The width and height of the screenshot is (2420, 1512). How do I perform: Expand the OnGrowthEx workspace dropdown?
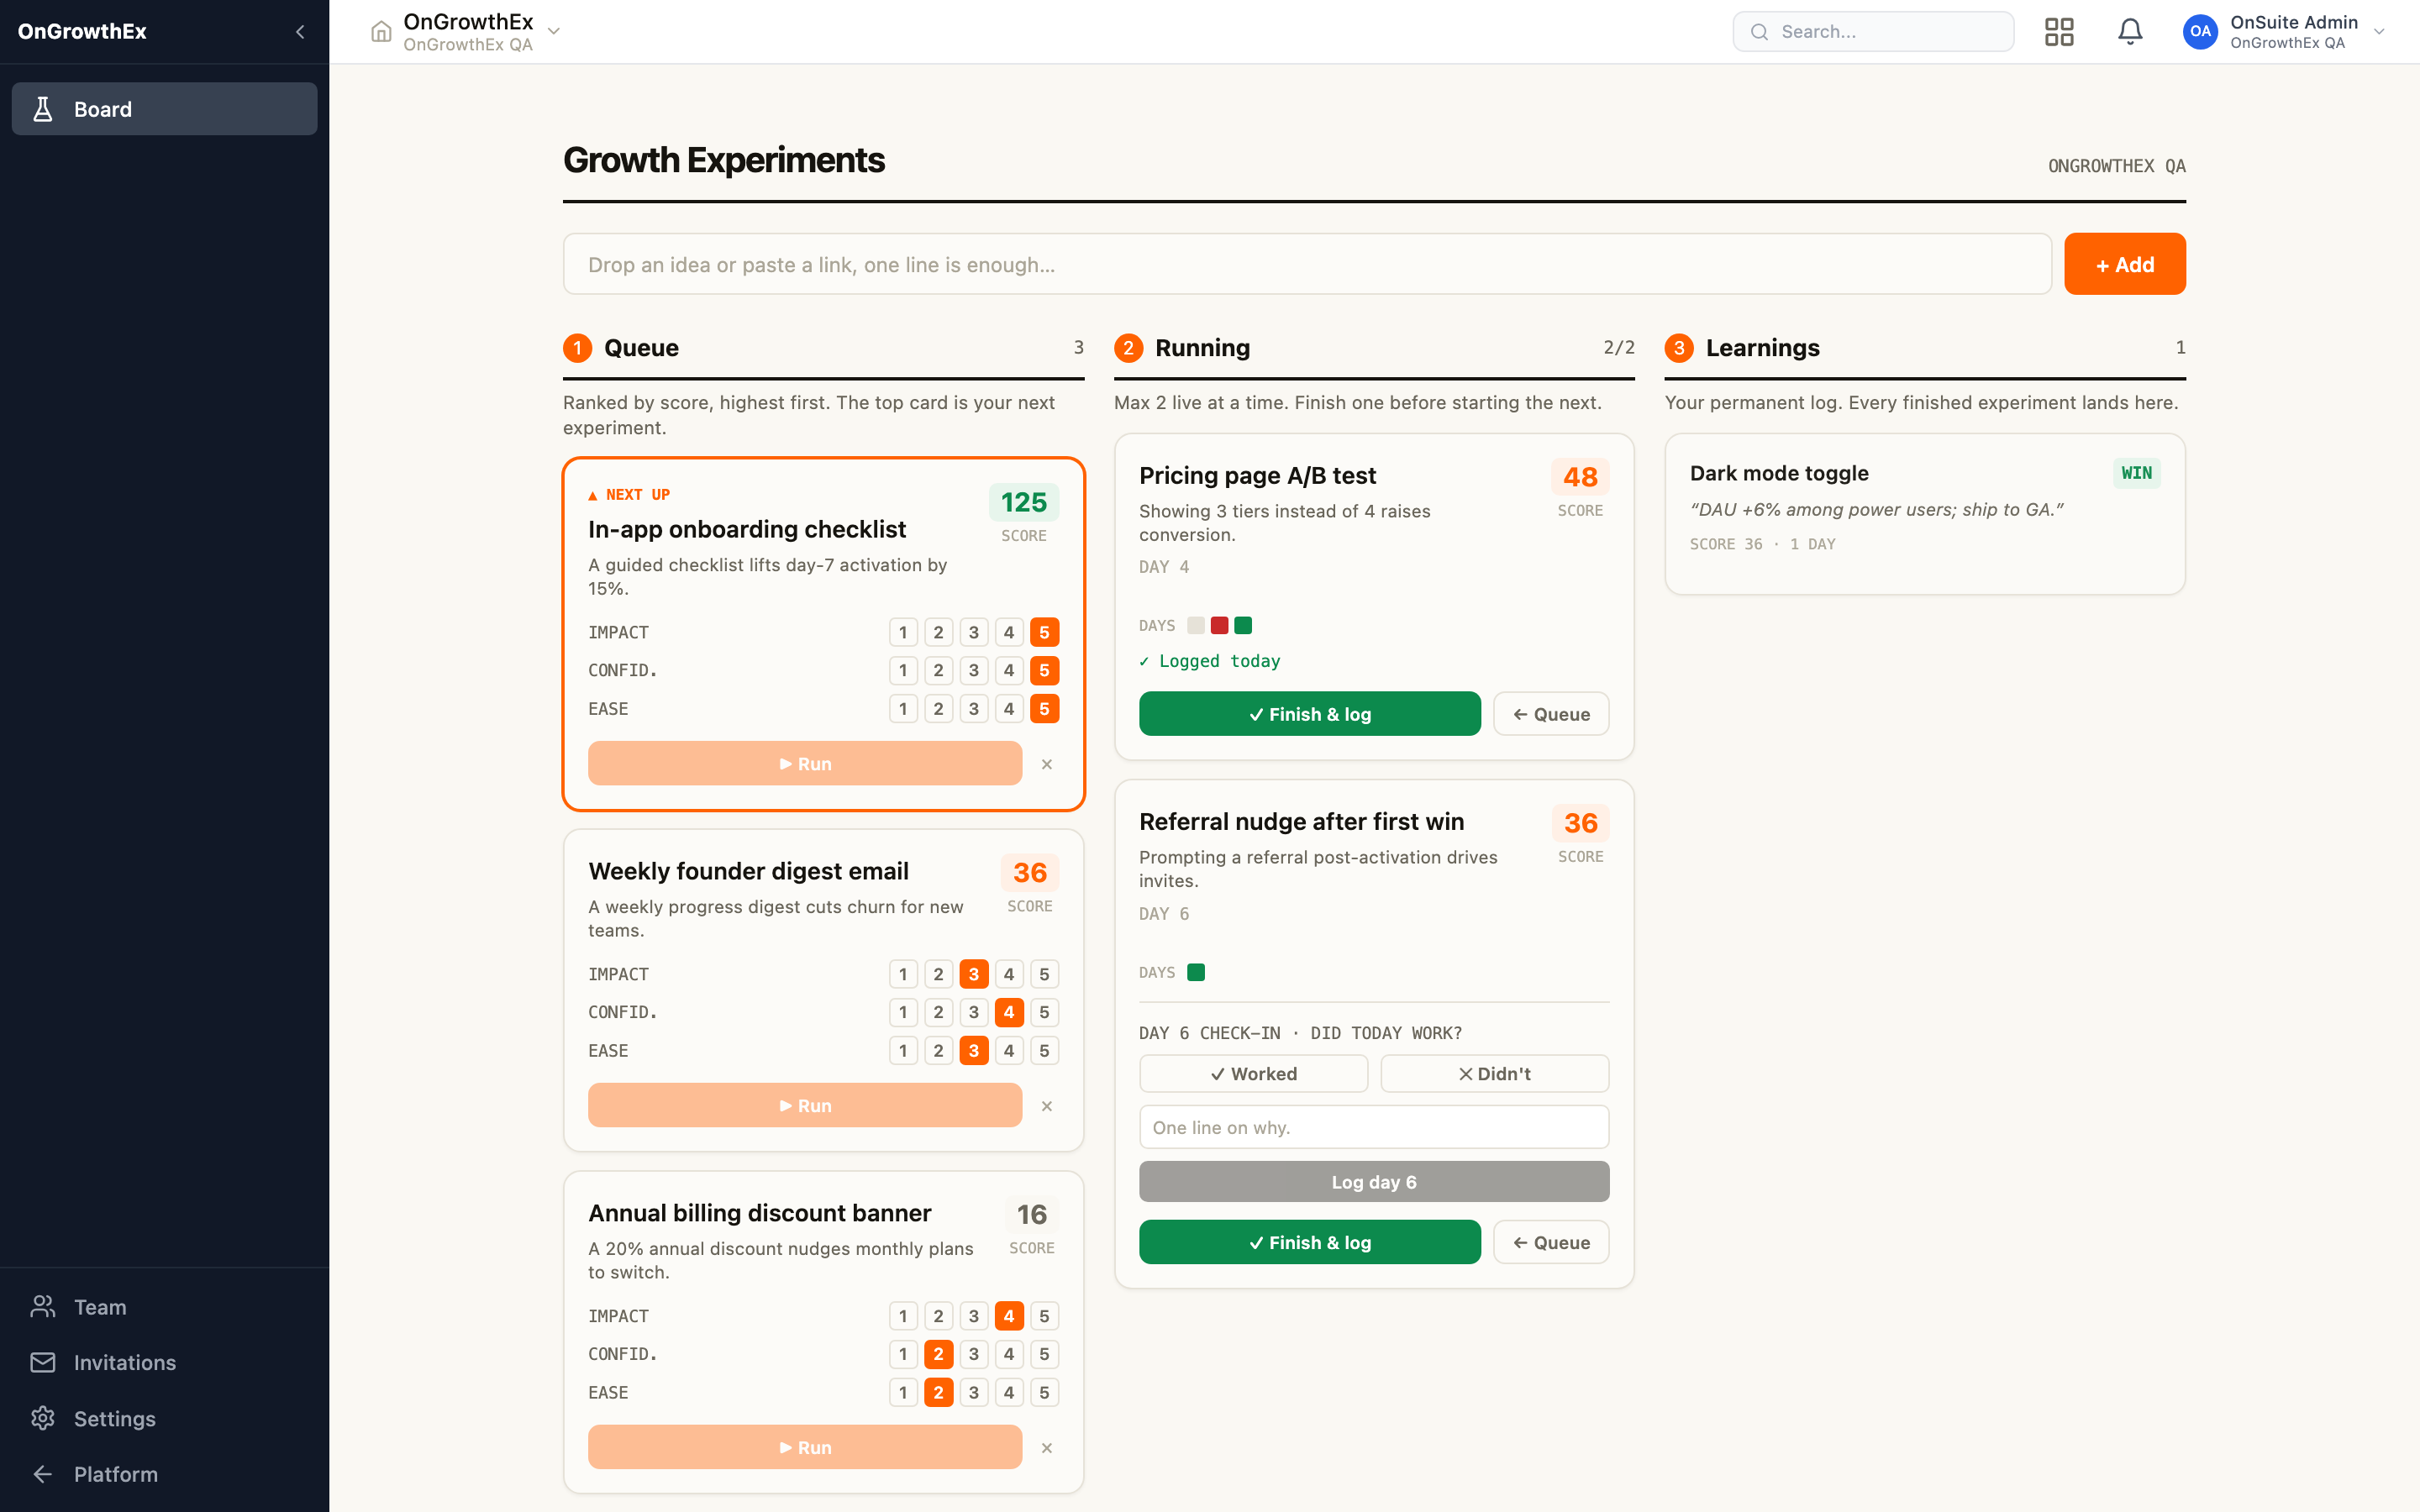click(554, 32)
